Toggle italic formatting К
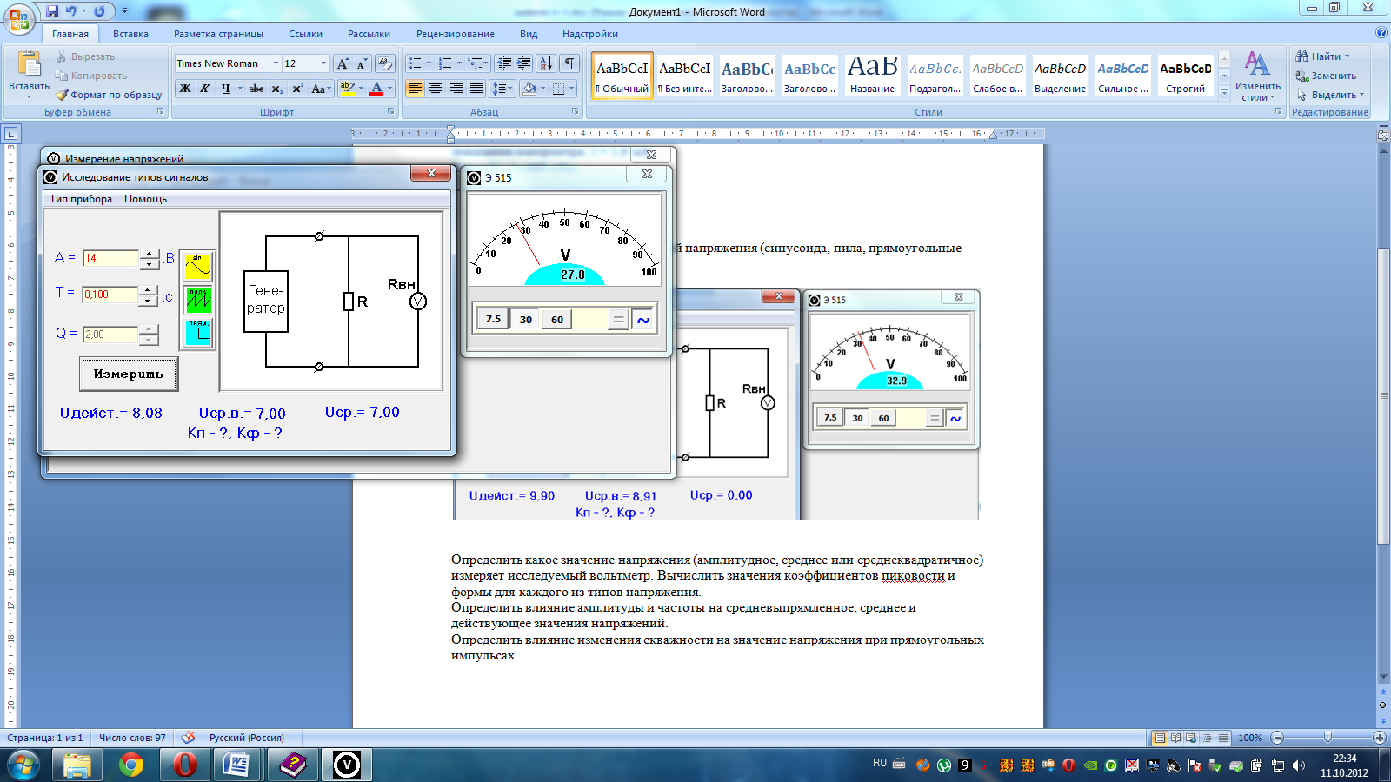This screenshot has width=1391, height=782. pos(205,89)
